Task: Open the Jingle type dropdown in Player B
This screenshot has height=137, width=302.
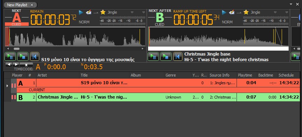Action: tap(275, 12)
